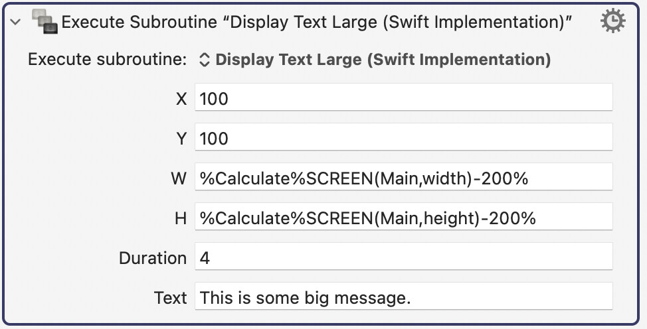The image size is (647, 329).
Task: Click the X parameter label
Action: (x=181, y=99)
